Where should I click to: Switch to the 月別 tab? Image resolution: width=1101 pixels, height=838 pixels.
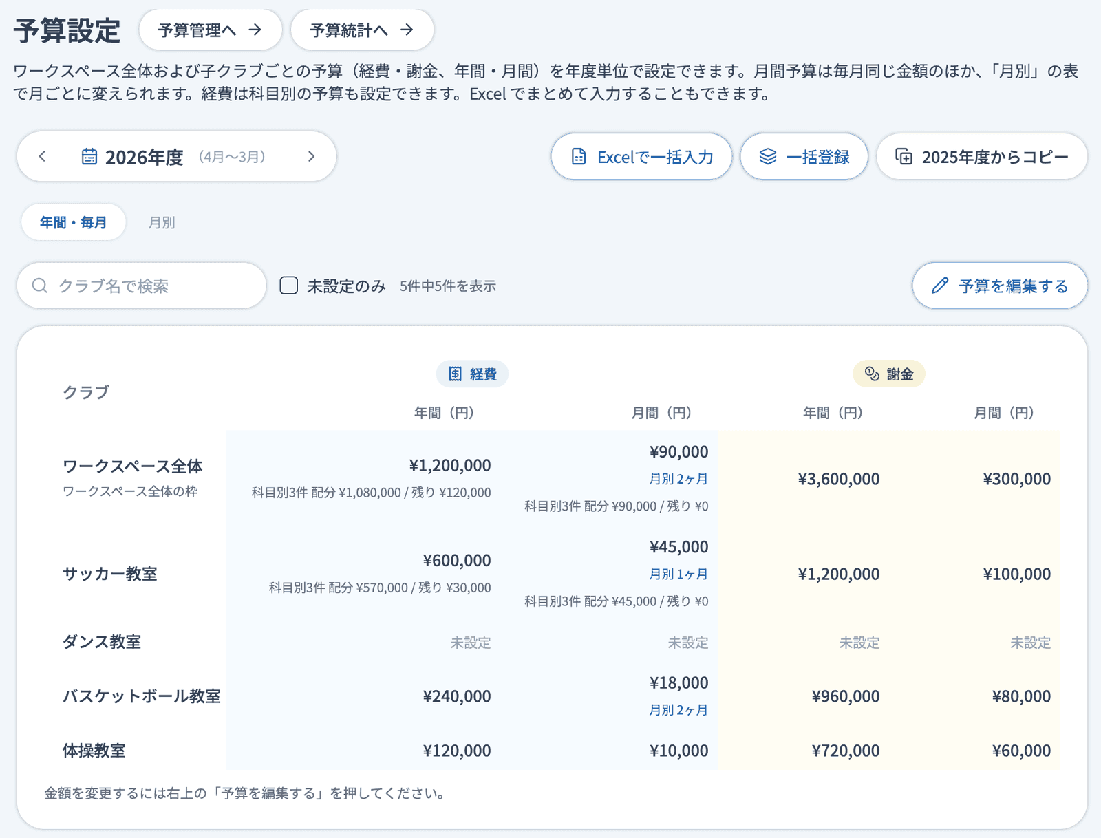point(162,222)
